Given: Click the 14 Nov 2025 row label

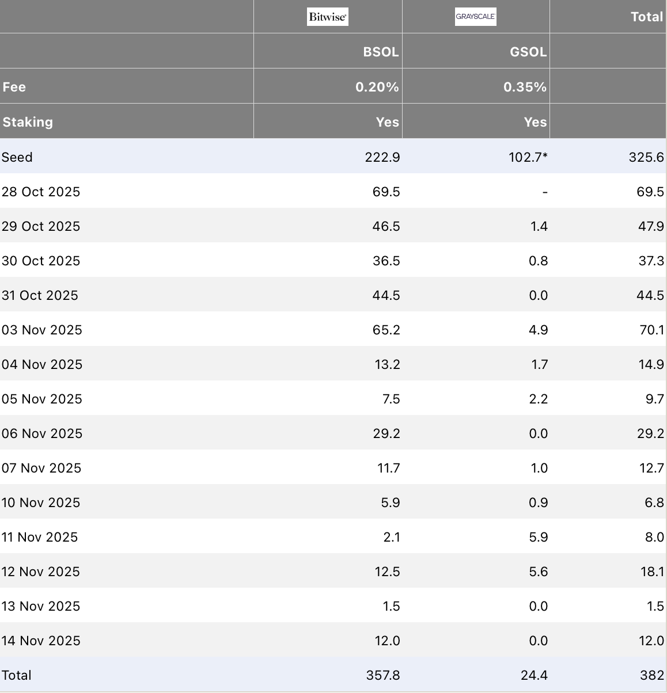Looking at the screenshot, I should pyautogui.click(x=42, y=641).
